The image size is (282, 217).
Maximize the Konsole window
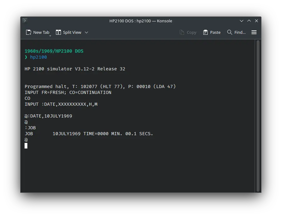pos(249,21)
